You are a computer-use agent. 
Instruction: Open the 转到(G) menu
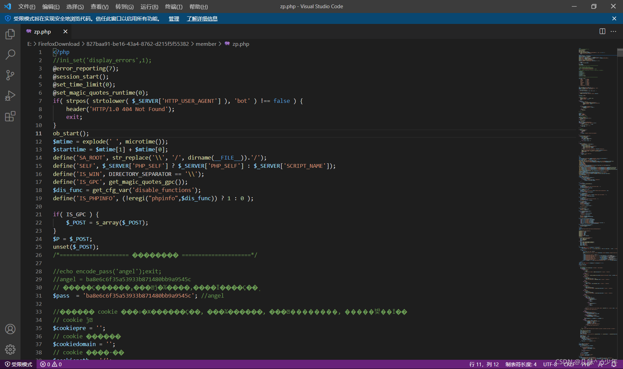point(124,6)
